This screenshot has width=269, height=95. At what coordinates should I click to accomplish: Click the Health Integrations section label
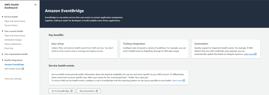(x=13, y=60)
